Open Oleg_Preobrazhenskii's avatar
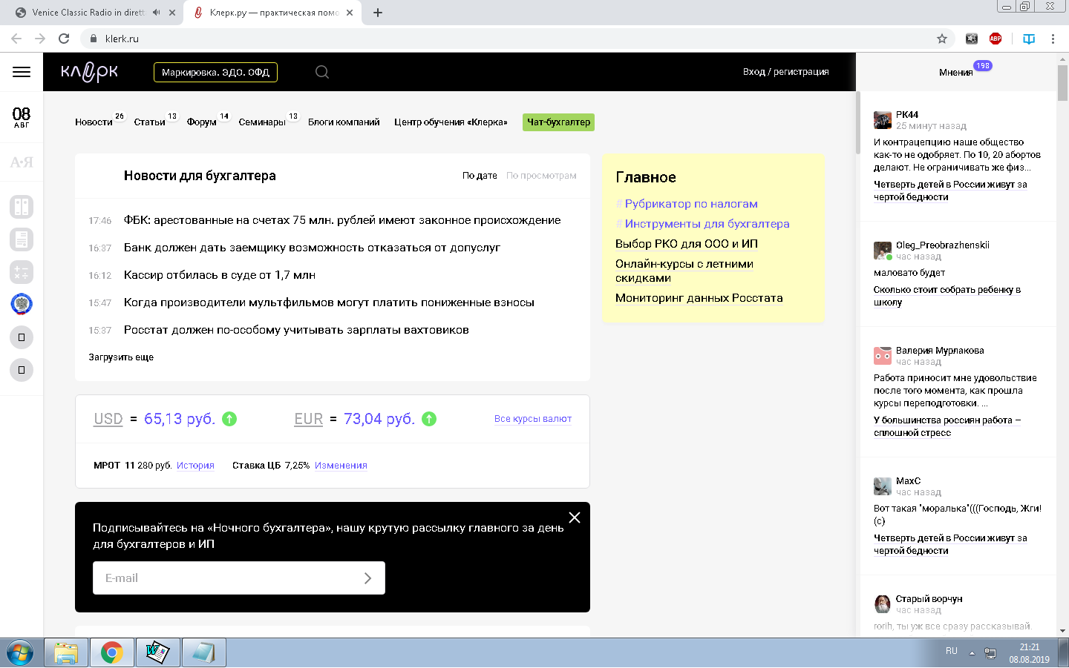 883,251
